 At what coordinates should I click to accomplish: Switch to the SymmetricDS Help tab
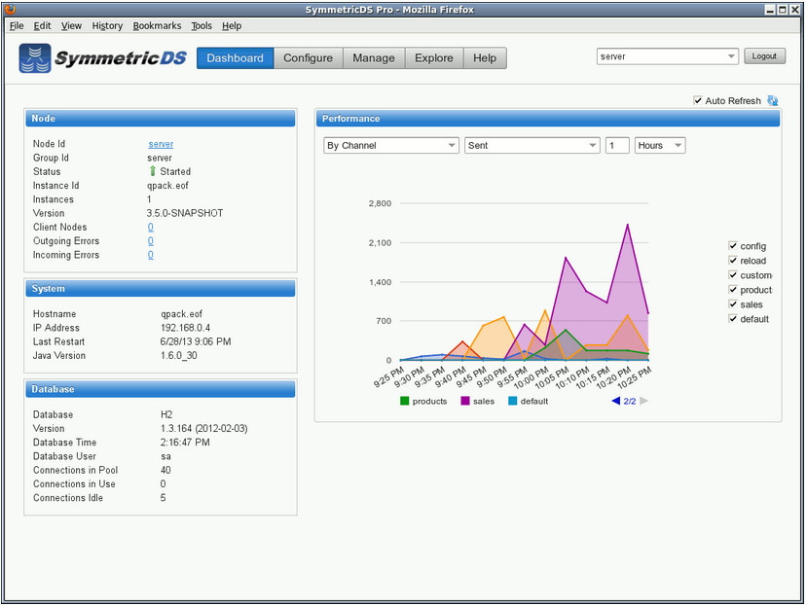(x=485, y=58)
